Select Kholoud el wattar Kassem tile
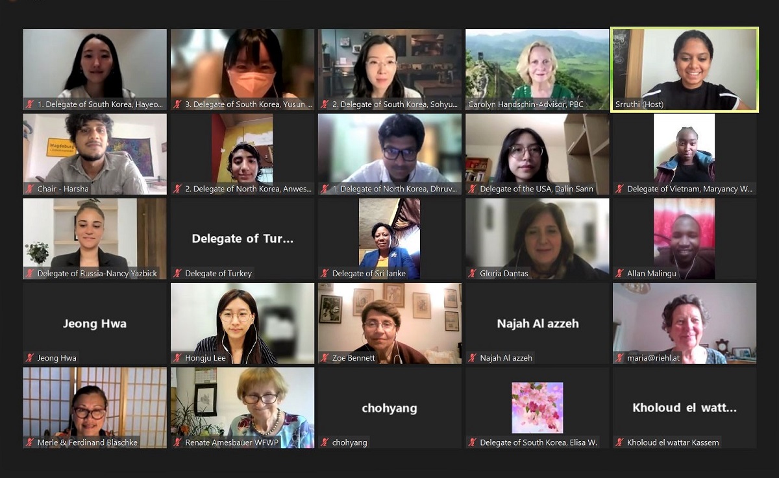779x478 pixels. (x=684, y=408)
